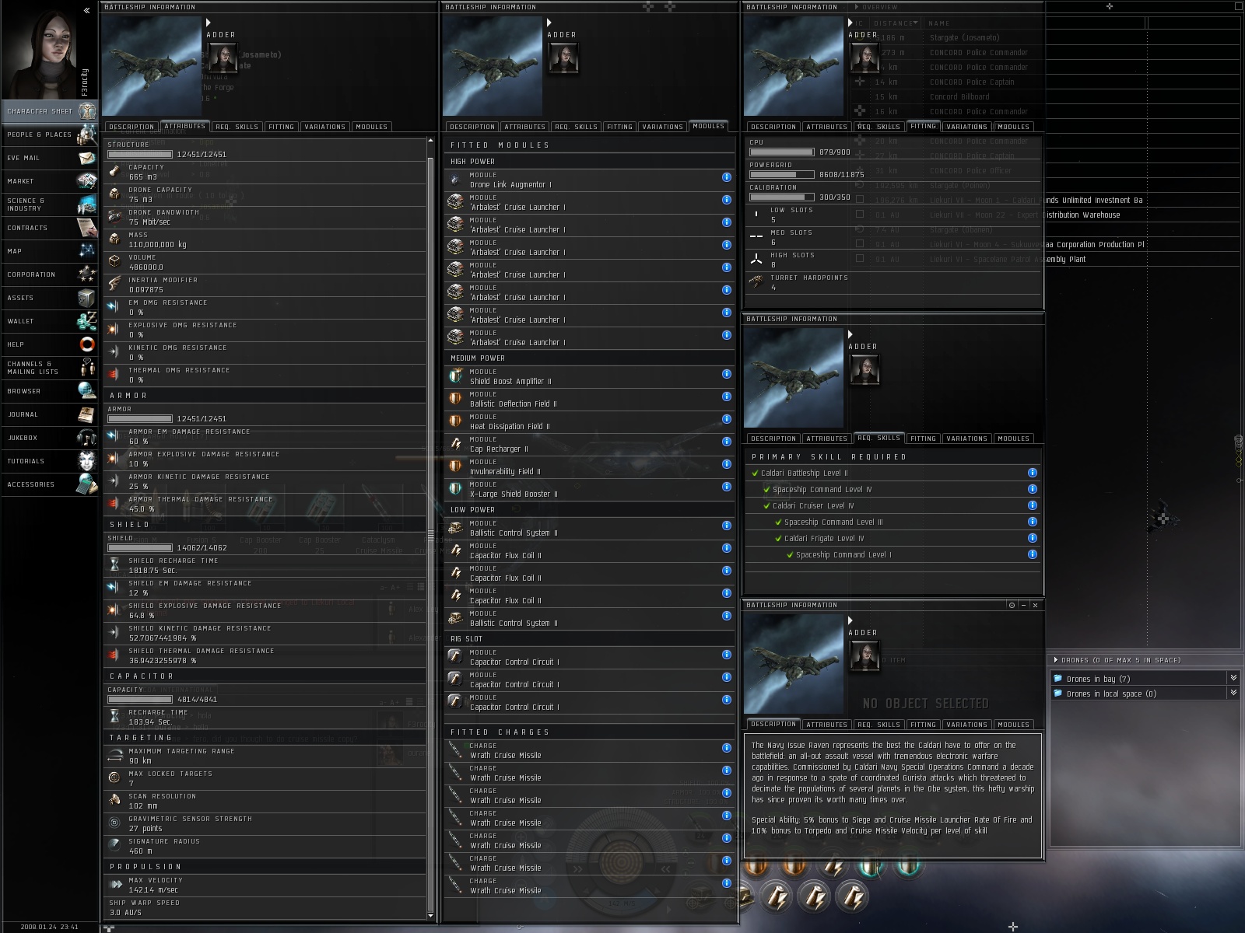
Task: Open Req. Skills tab in the Structure attributes window
Action: click(x=237, y=127)
